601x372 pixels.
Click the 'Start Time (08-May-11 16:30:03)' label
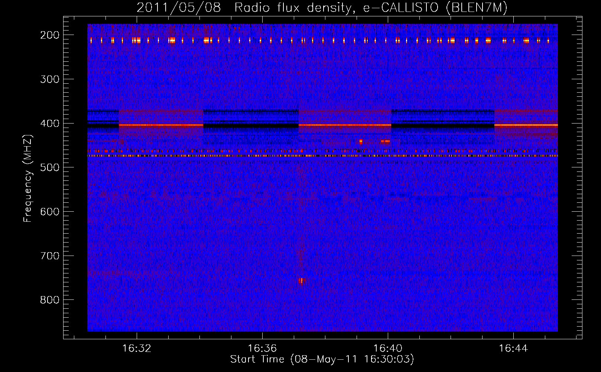pos(322,359)
